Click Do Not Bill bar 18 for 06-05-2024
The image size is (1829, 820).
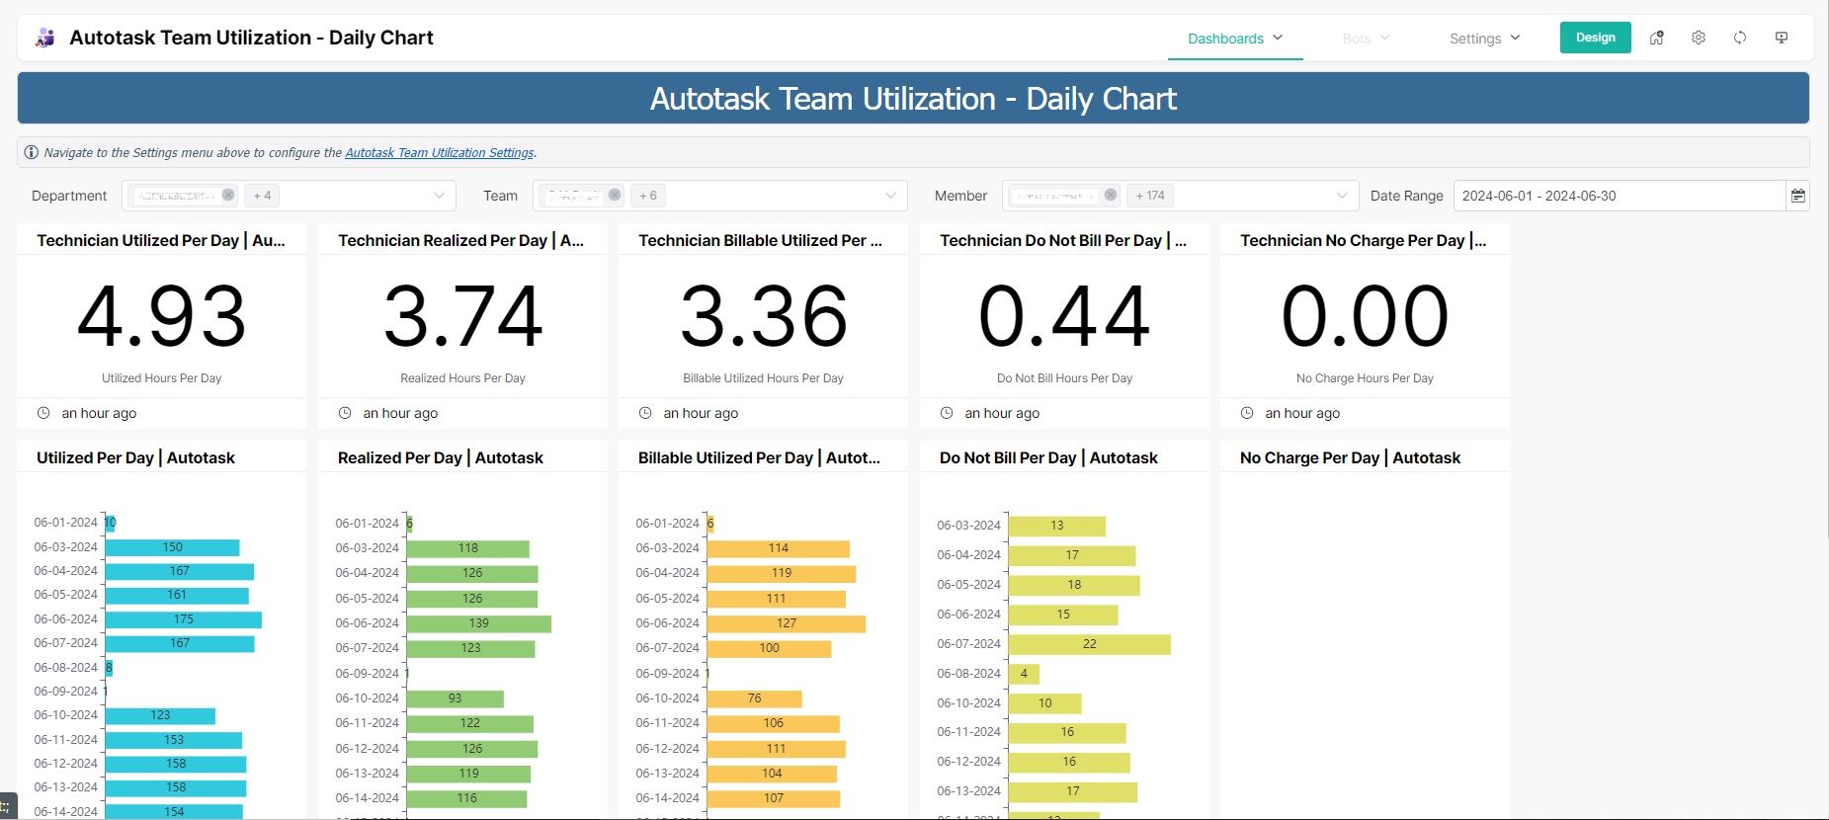[x=1074, y=585]
